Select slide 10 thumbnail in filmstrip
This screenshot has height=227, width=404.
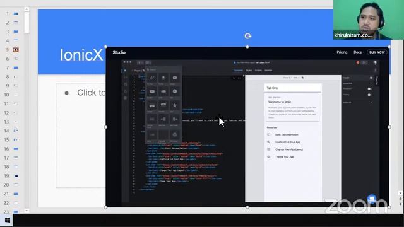coord(16,95)
